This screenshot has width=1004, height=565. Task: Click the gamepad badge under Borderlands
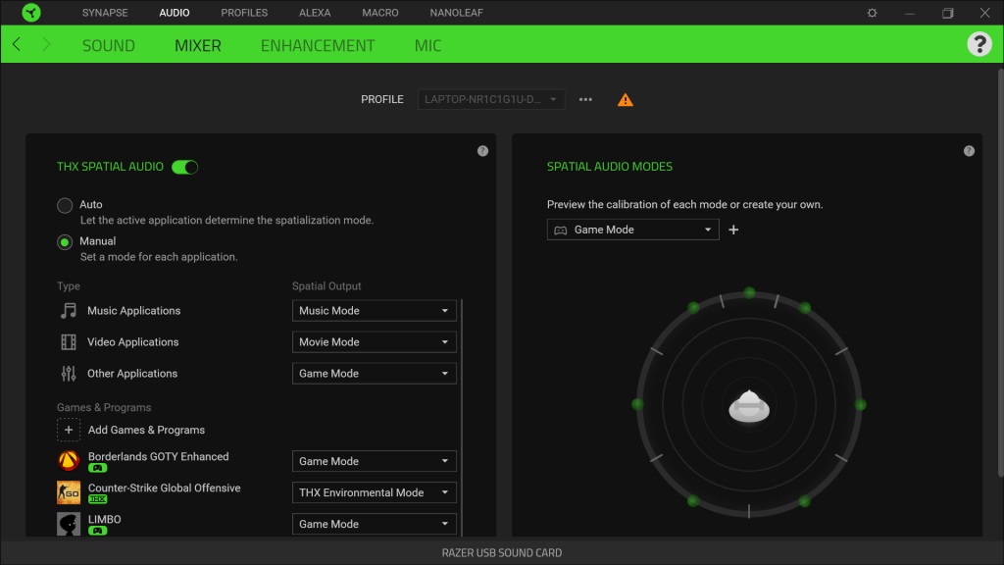click(x=97, y=468)
